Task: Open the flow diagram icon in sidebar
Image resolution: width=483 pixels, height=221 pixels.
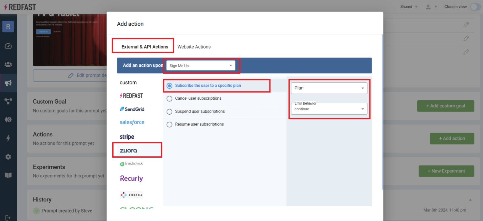Action: click(8, 101)
